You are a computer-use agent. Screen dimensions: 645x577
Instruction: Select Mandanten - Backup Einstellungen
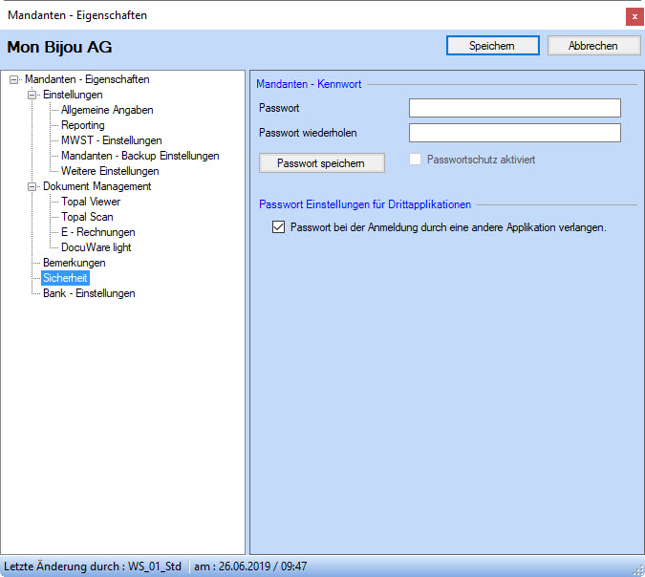pos(140,156)
